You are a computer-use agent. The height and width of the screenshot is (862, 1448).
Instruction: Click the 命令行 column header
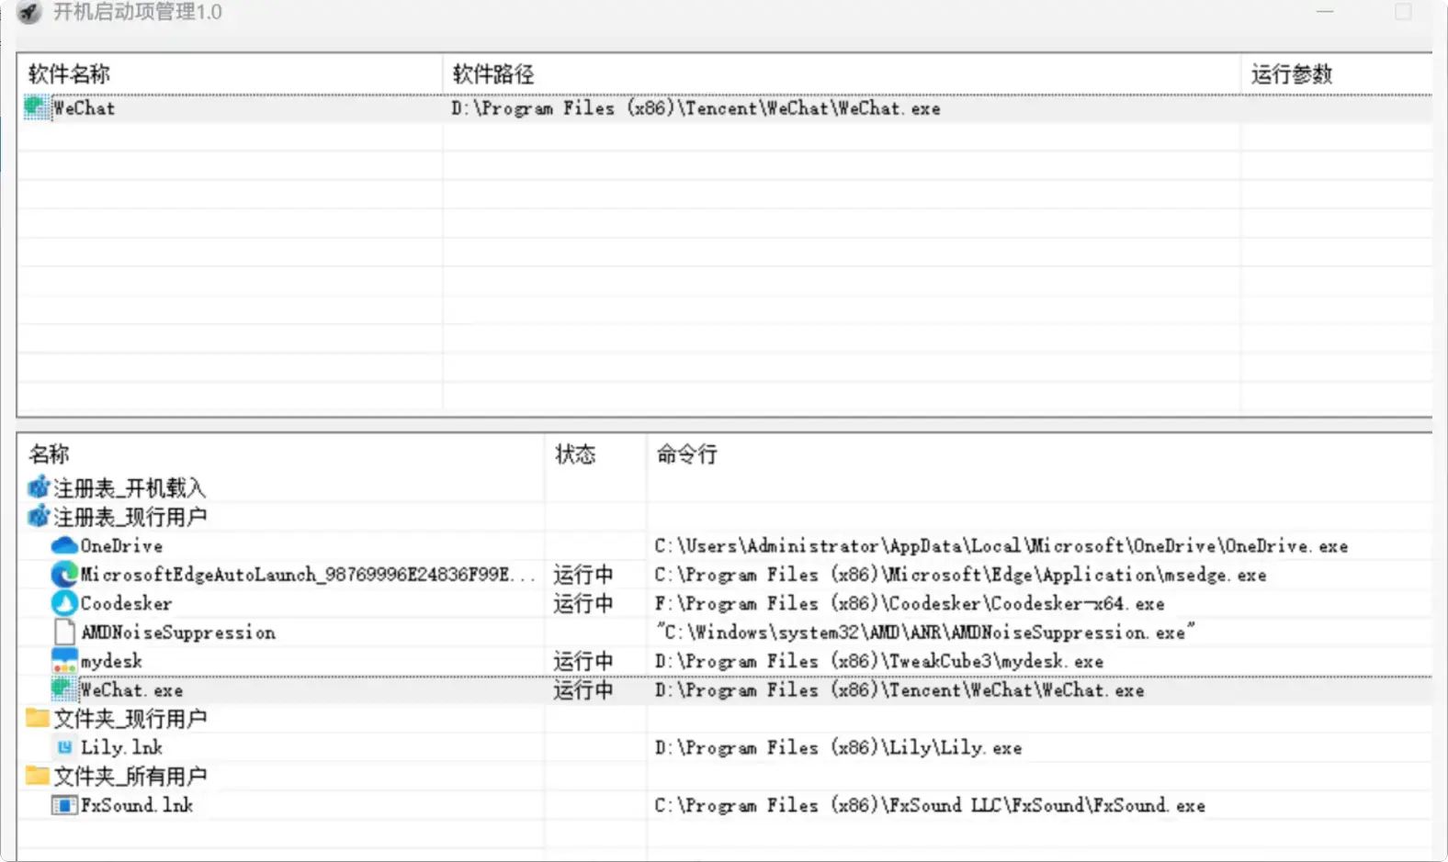(686, 454)
